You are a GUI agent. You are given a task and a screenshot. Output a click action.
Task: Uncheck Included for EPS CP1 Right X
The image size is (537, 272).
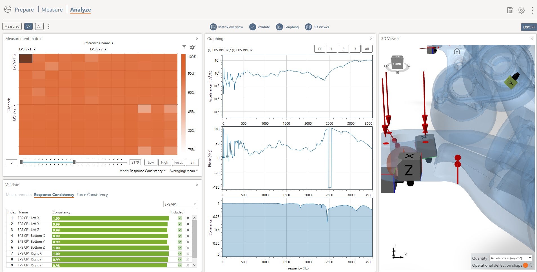180,254
